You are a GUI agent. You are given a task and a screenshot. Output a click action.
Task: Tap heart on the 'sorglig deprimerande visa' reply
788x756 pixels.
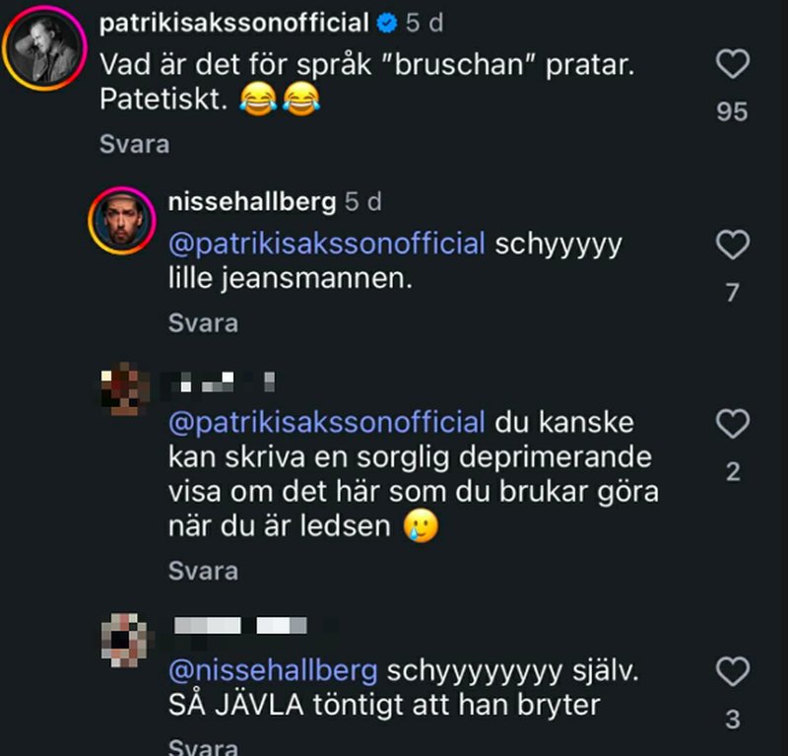(x=732, y=425)
